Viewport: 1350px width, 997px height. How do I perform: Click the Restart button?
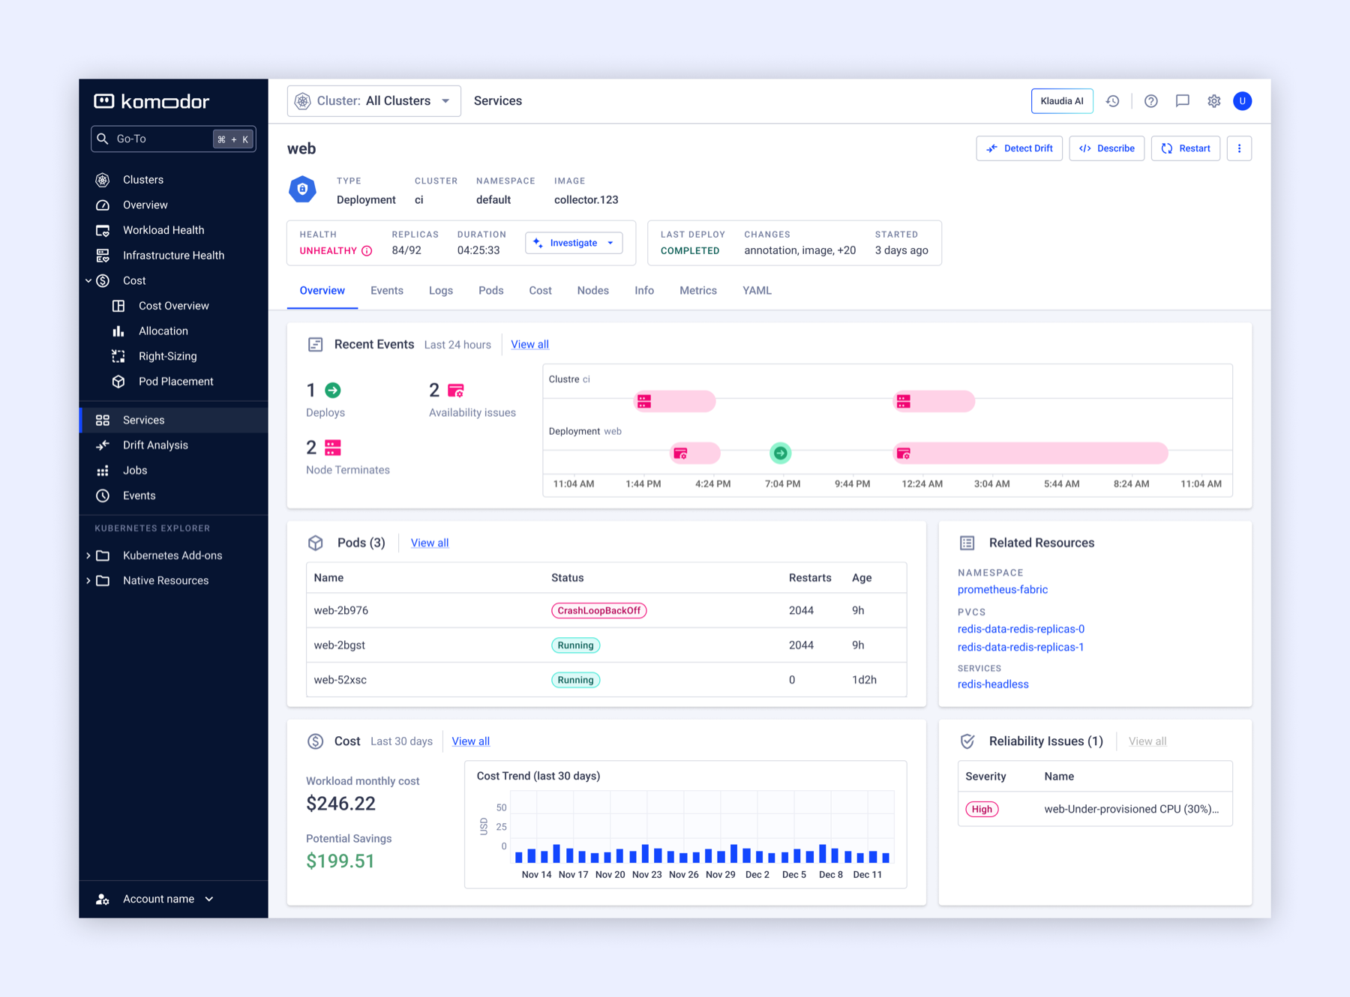1186,148
